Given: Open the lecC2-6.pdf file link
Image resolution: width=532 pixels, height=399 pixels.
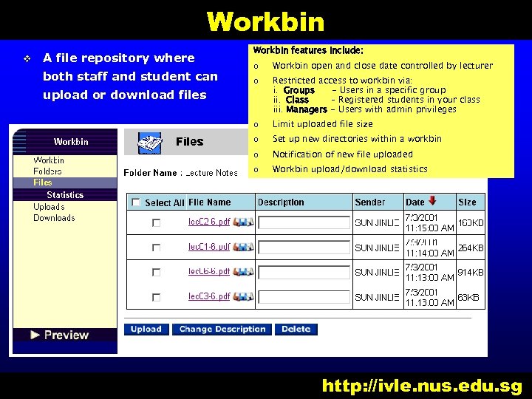Looking at the screenshot, I should [x=209, y=222].
